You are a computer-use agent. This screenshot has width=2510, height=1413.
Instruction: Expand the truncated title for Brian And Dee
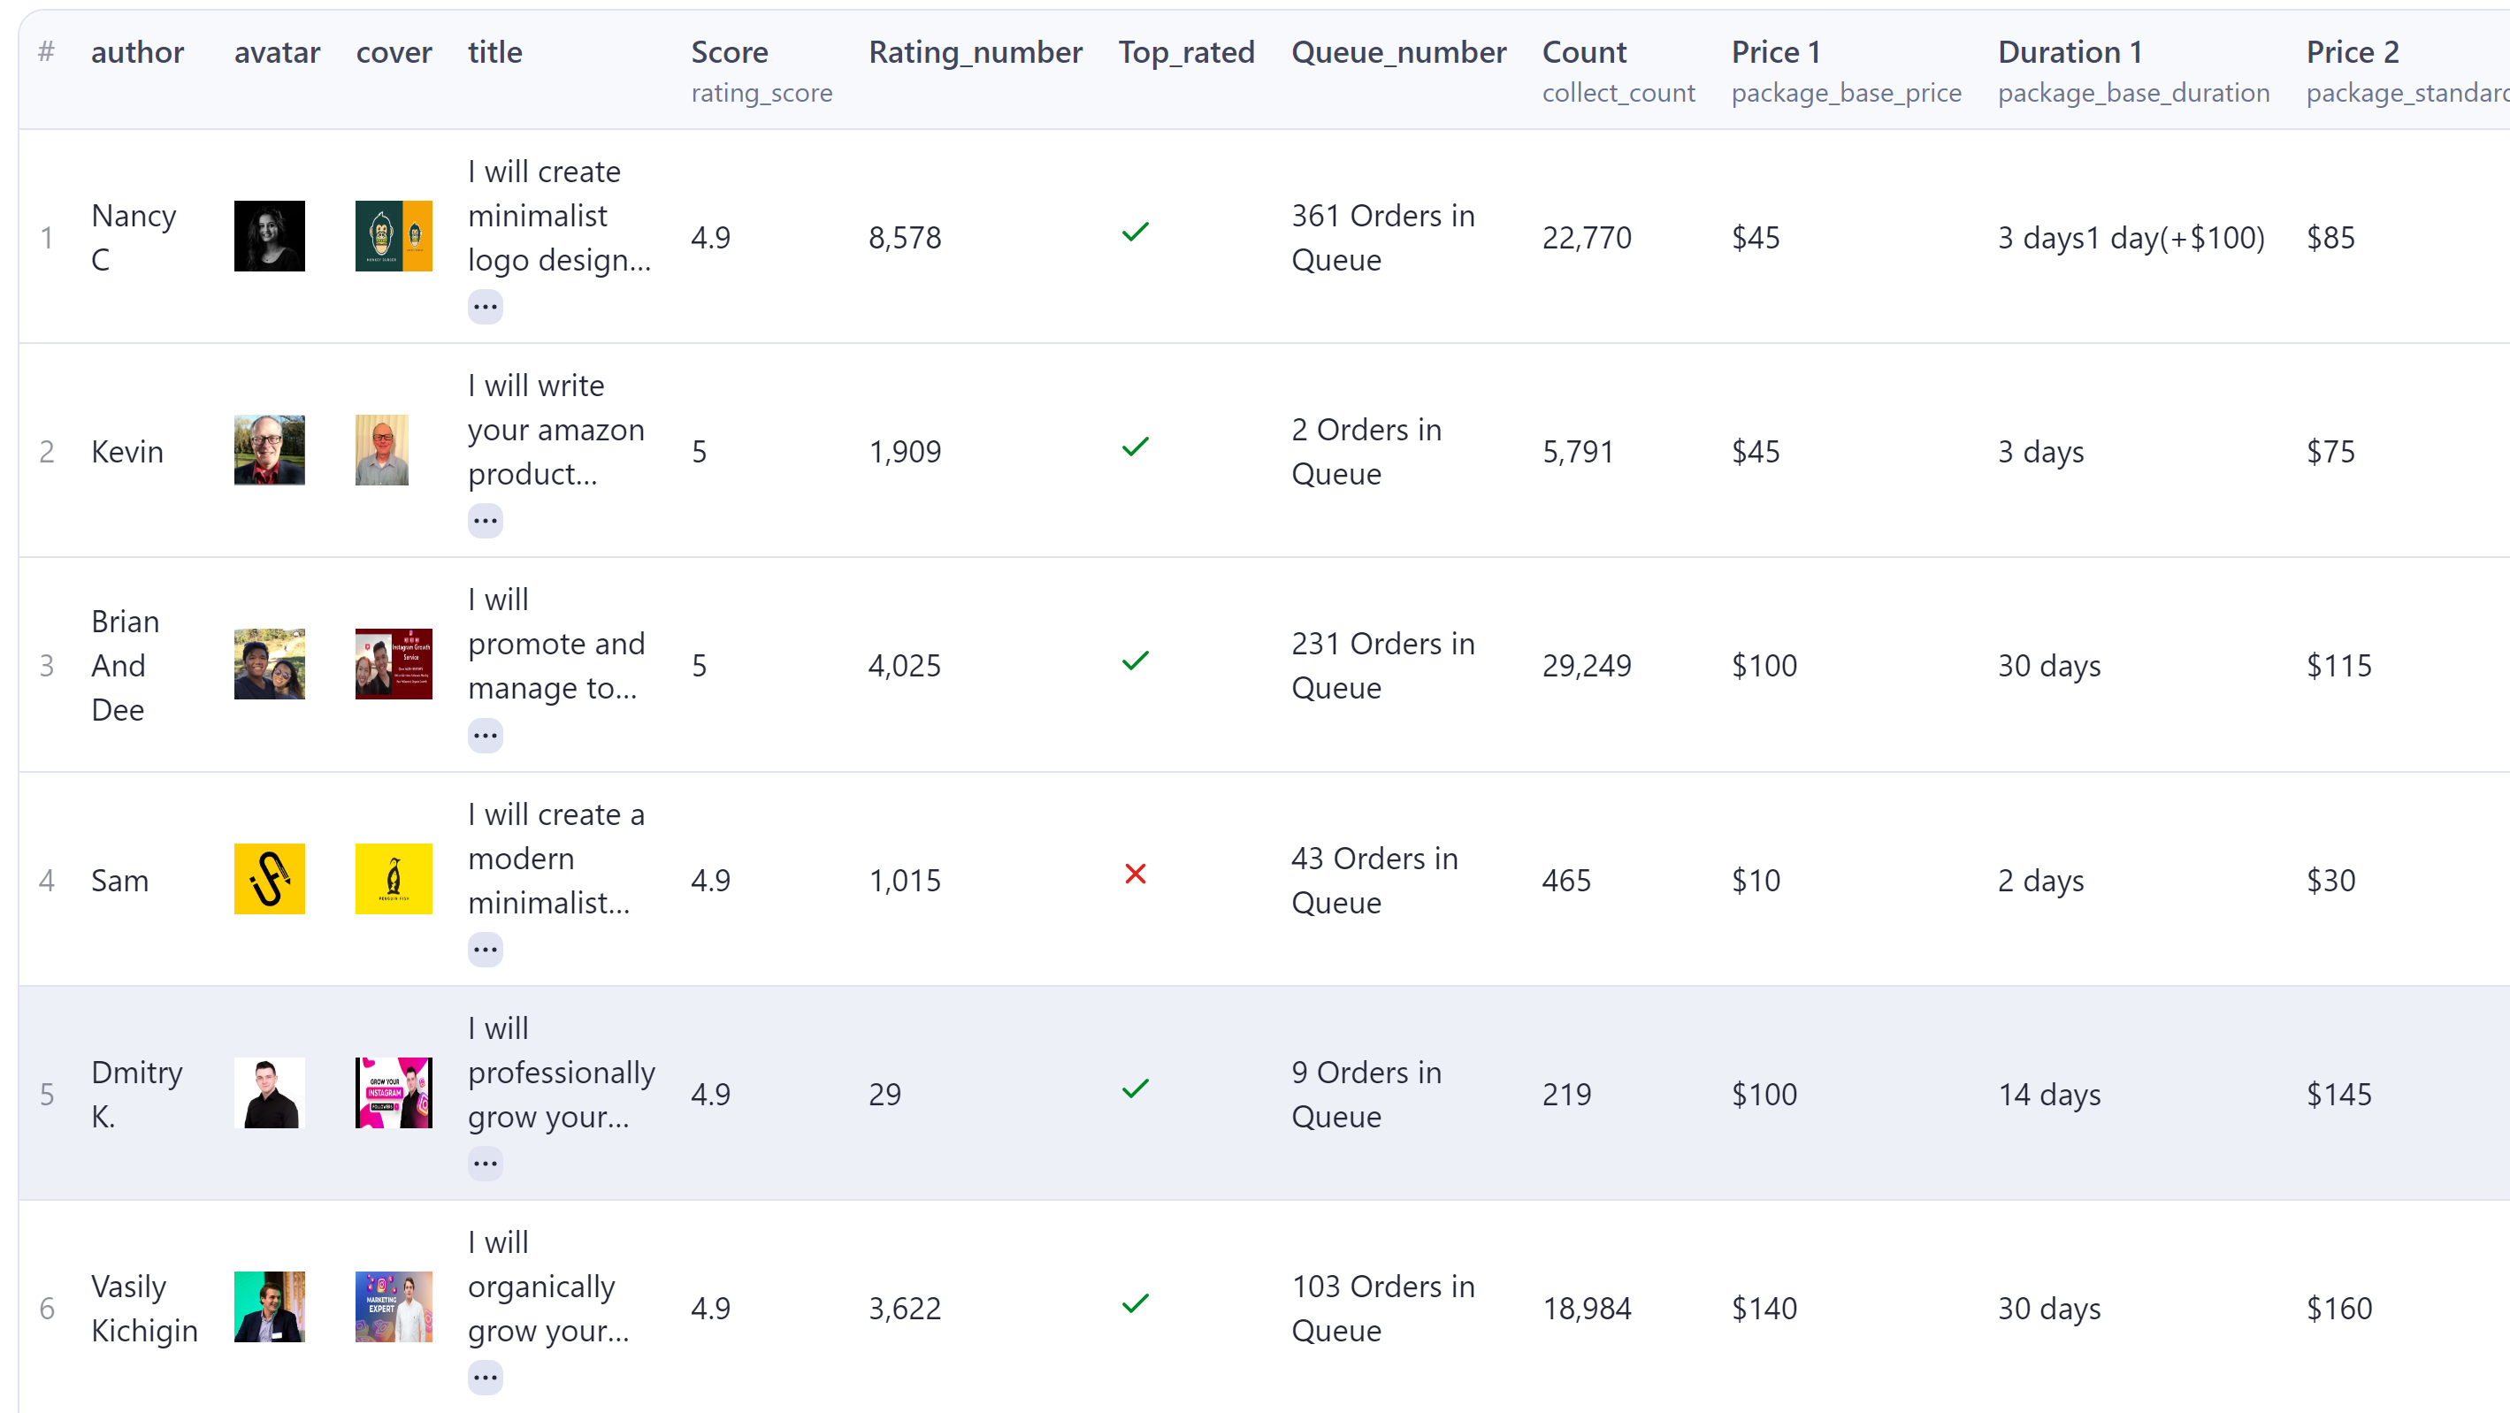(x=486, y=735)
